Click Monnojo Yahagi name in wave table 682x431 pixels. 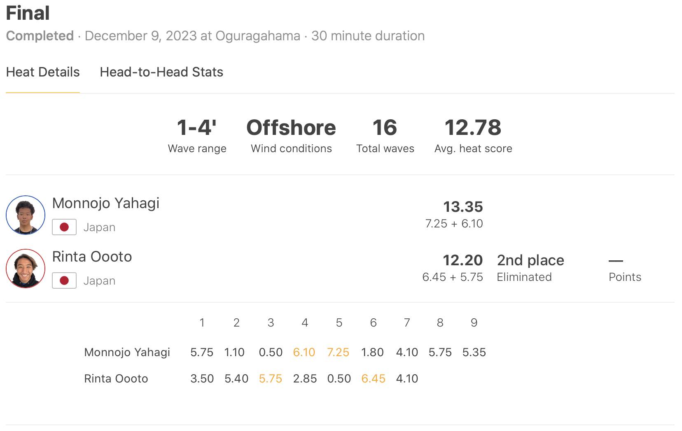(x=127, y=352)
